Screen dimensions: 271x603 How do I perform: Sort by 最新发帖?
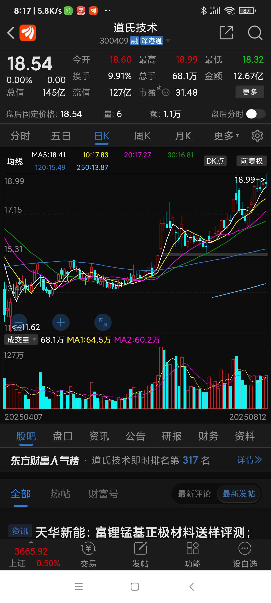(x=239, y=494)
